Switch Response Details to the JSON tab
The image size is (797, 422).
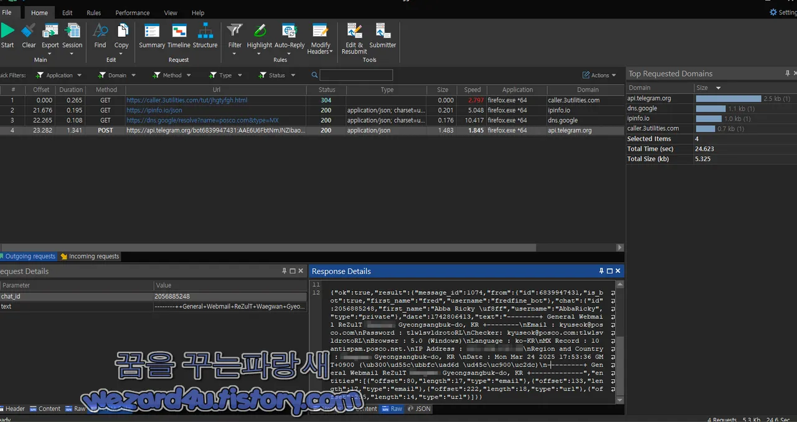419,409
